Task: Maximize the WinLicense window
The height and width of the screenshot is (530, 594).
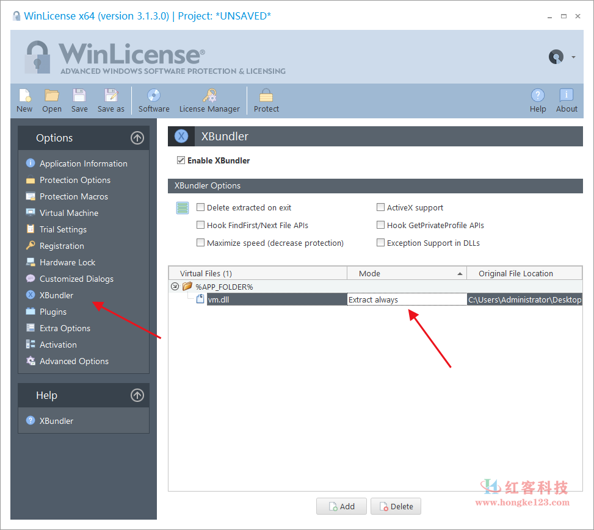Action: click(x=563, y=16)
